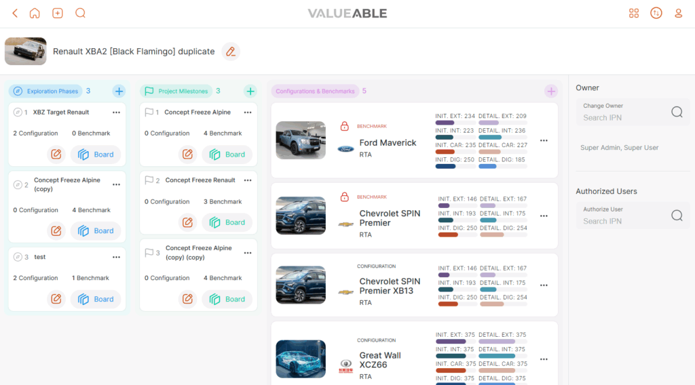The width and height of the screenshot is (695, 385).
Task: Open options for Concept Freeze Alpine (copy) (copy)
Action: [x=248, y=253]
